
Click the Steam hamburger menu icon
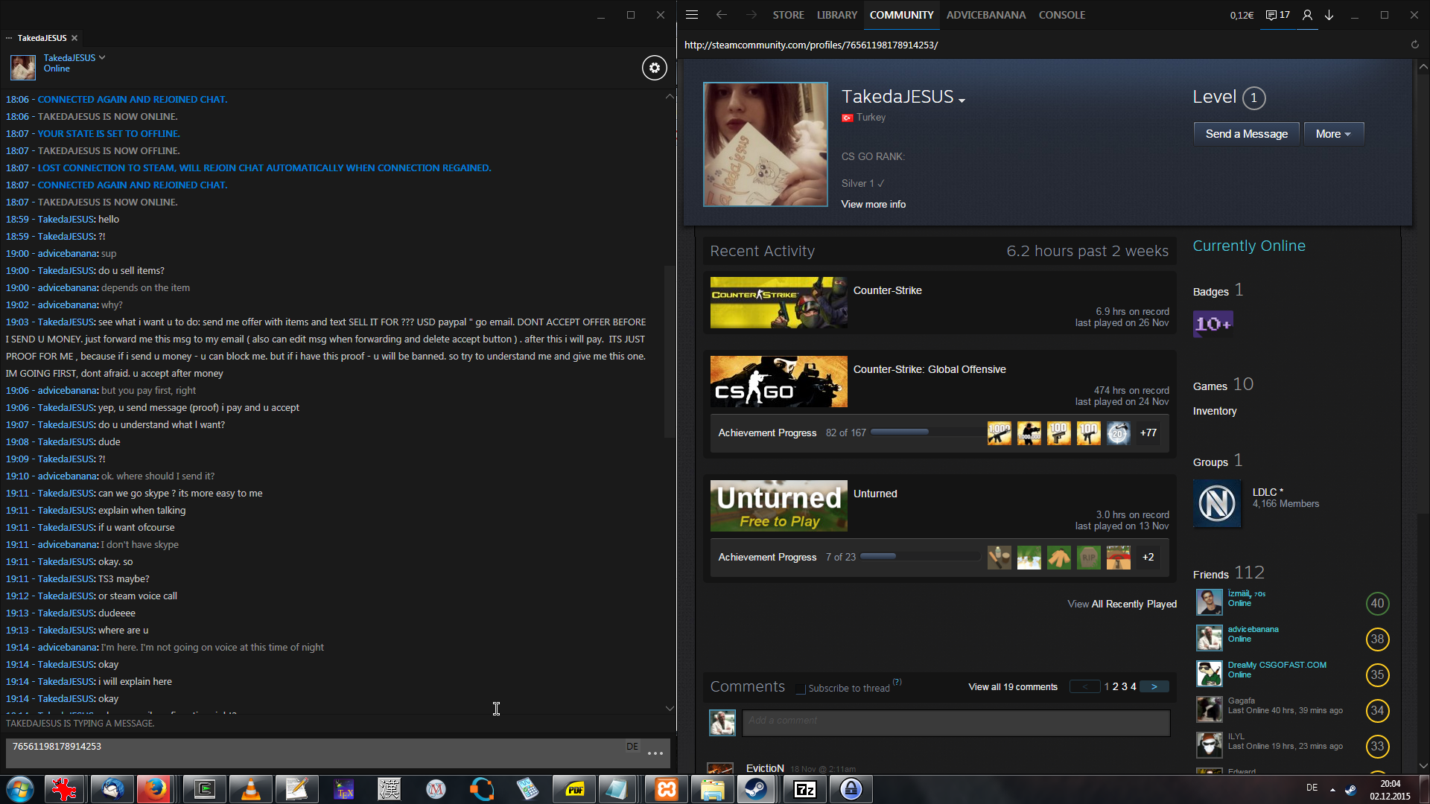click(691, 15)
